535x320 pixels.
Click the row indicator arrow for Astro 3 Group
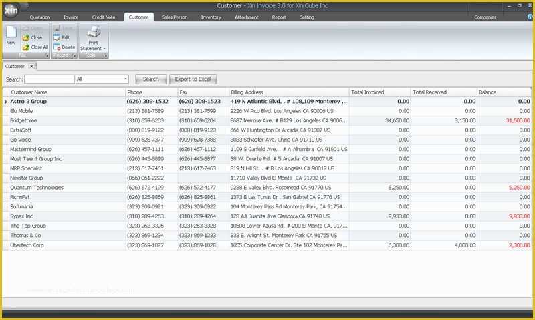[5, 102]
